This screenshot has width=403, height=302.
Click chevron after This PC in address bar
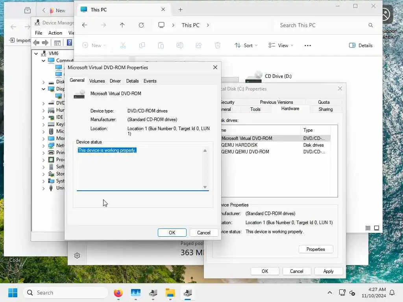point(208,25)
